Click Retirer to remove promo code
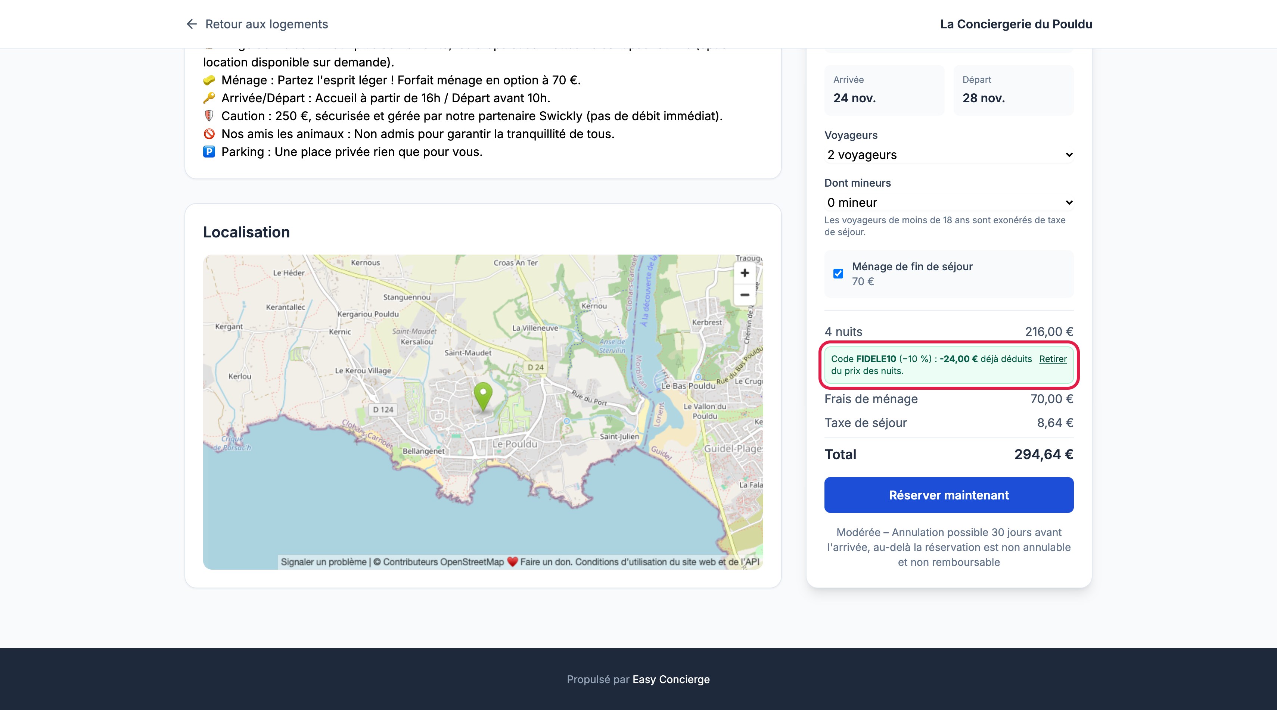 point(1053,359)
